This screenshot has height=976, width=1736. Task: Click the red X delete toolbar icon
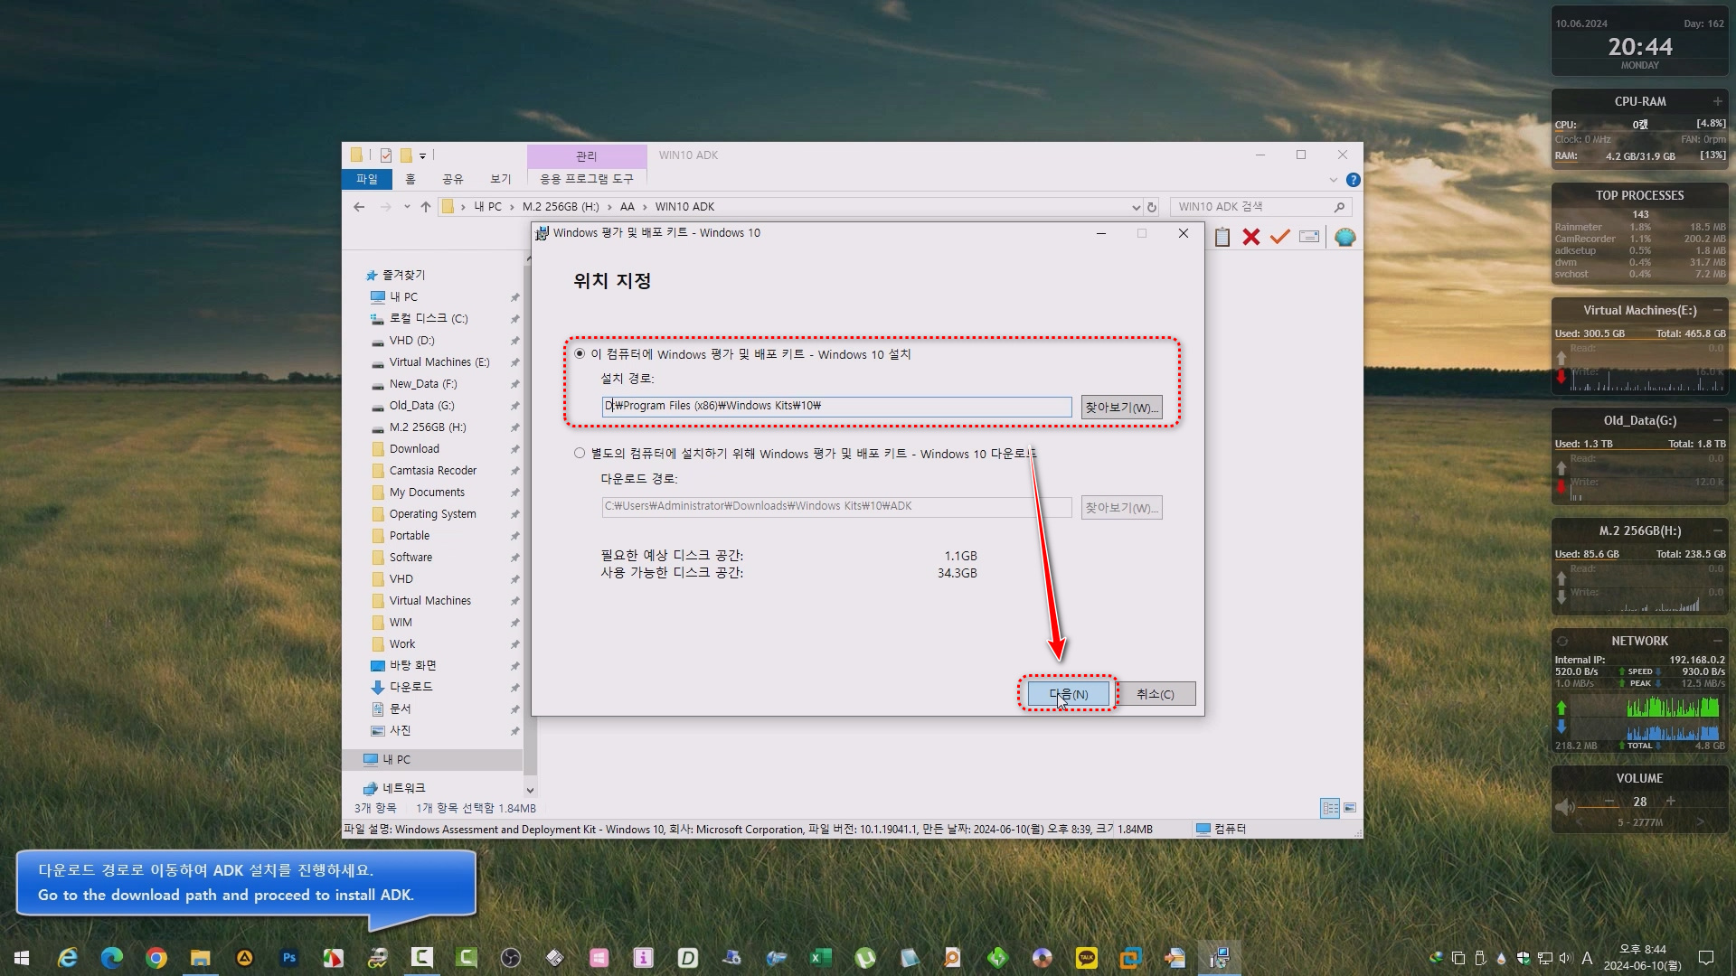pyautogui.click(x=1251, y=237)
